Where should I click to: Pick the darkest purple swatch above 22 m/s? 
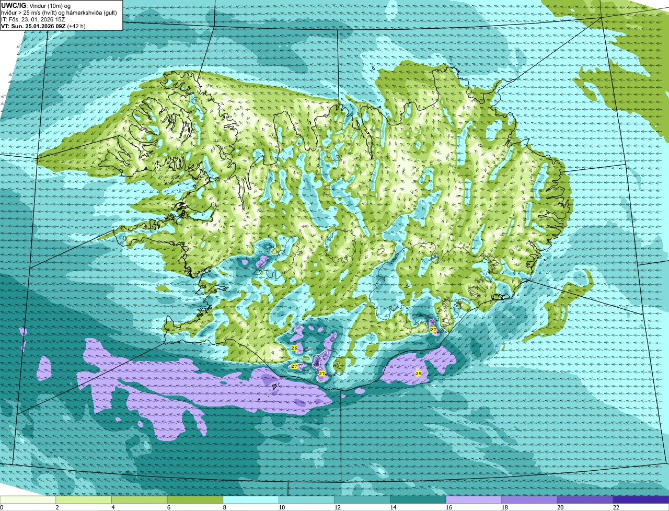coord(641,500)
